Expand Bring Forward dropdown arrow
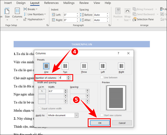Viewport: 167px width, 135px height. click(x=156, y=9)
